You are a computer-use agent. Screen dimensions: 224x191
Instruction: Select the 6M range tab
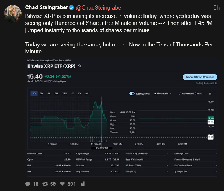click(x=56, y=94)
